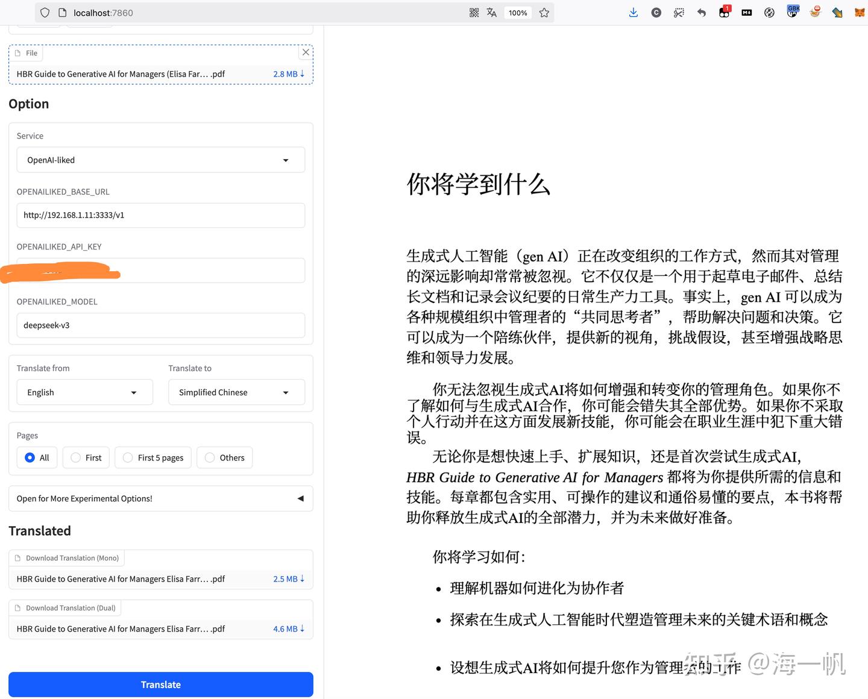Open the page translation icon in address bar
Screen dimensions: 868x699
pos(491,12)
